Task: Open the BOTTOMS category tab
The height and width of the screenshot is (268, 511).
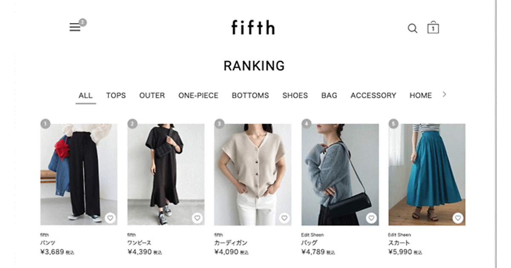Action: [x=250, y=96]
